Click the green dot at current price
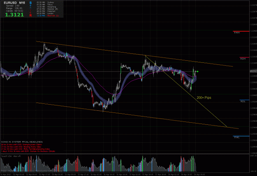The image size is (257, 176). 198,71
